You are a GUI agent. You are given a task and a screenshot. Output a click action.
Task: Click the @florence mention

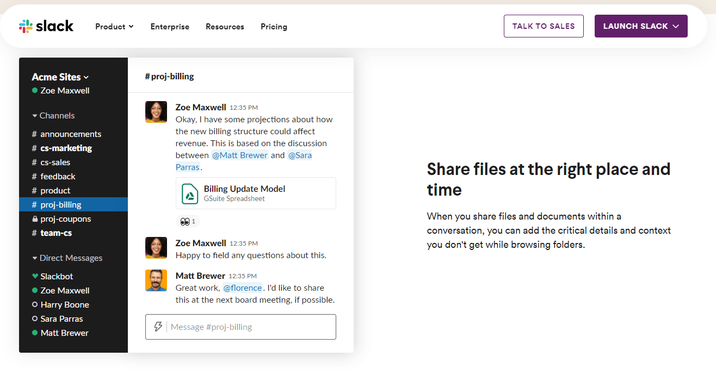point(243,288)
